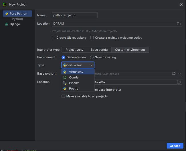Enable Create a main.py welcome script
The width and height of the screenshot is (186, 151).
coord(92,37)
